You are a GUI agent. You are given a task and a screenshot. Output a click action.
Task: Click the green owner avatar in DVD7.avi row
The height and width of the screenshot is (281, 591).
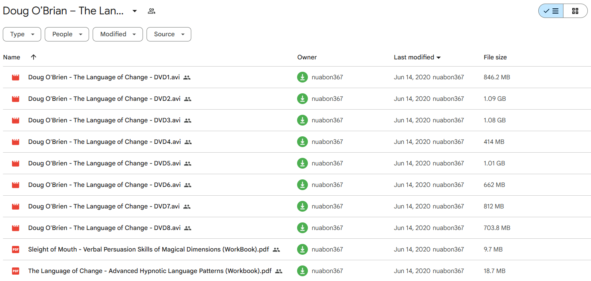tap(302, 206)
